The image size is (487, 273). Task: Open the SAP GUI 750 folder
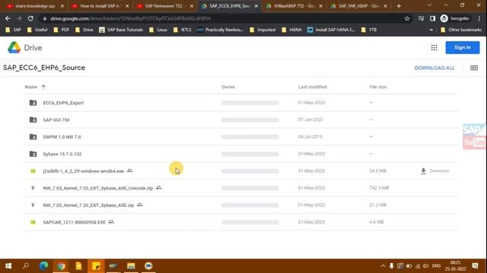56,120
